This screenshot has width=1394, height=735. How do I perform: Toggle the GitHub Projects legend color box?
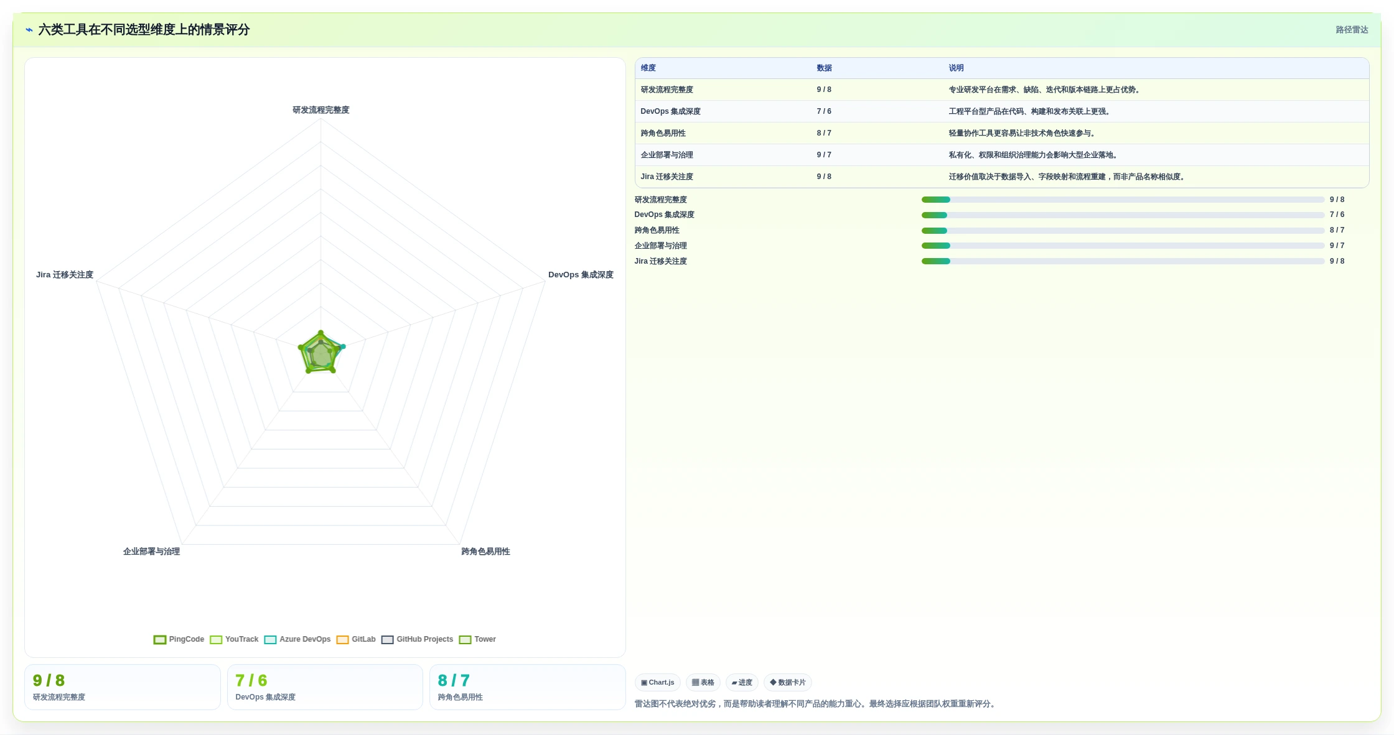(388, 640)
